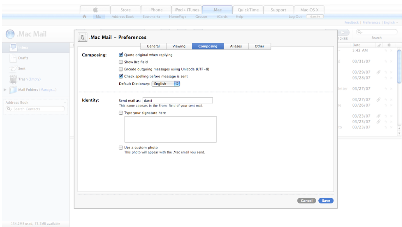Open the Support tab

tap(278, 10)
